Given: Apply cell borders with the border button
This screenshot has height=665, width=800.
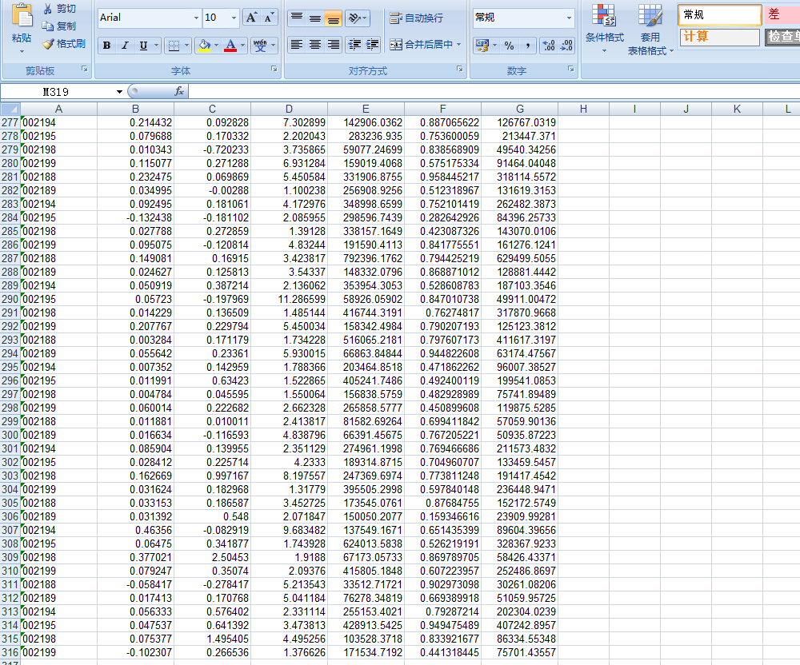Looking at the screenshot, I should [x=174, y=46].
